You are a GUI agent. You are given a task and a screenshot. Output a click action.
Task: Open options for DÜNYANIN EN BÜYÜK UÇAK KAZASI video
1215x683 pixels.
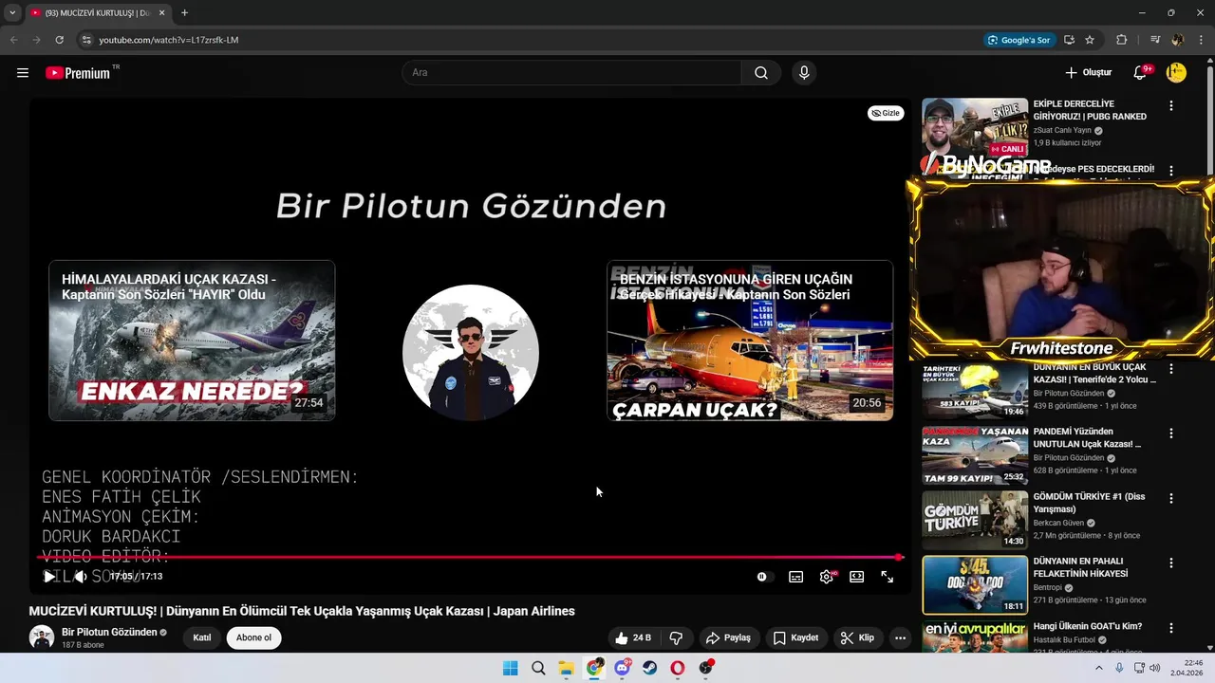[1171, 368]
